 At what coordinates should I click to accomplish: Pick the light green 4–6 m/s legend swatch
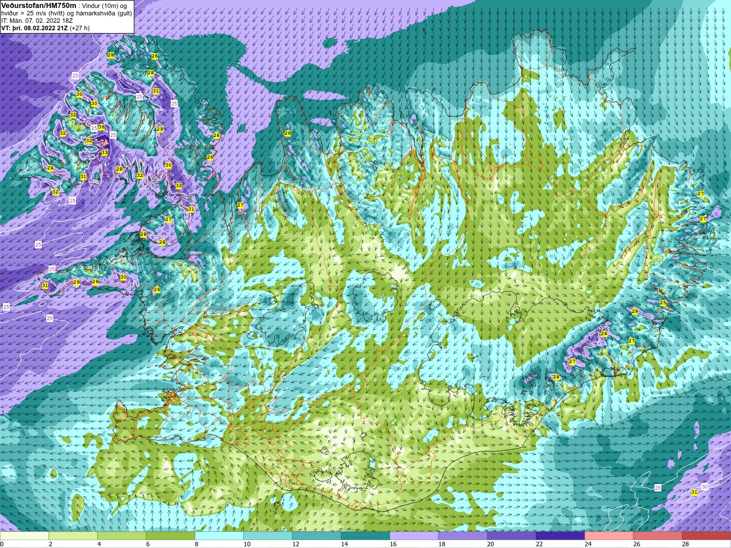click(122, 536)
